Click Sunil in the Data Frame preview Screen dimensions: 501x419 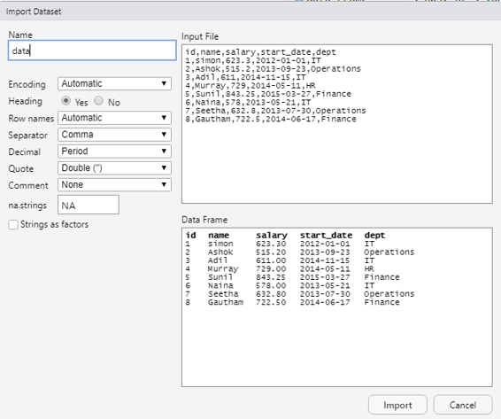[220, 277]
